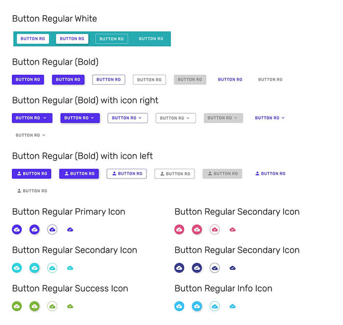Click the first solid light-blue info cloud icon

179,306
